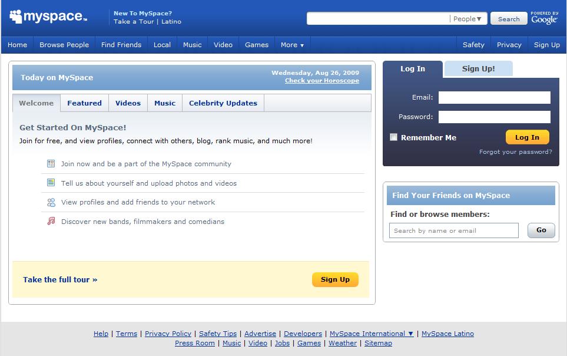The width and height of the screenshot is (567, 356).
Task: Click Discover new bands, filmmakers and comedians
Action: click(x=142, y=221)
